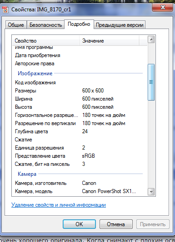Select the Глубина цвета row
175x242 pixels.
pyautogui.click(x=80, y=131)
